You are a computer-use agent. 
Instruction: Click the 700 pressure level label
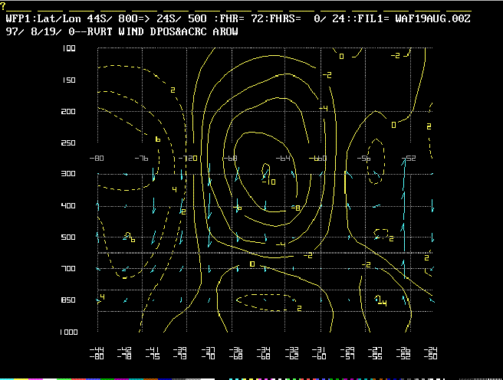pyautogui.click(x=68, y=268)
